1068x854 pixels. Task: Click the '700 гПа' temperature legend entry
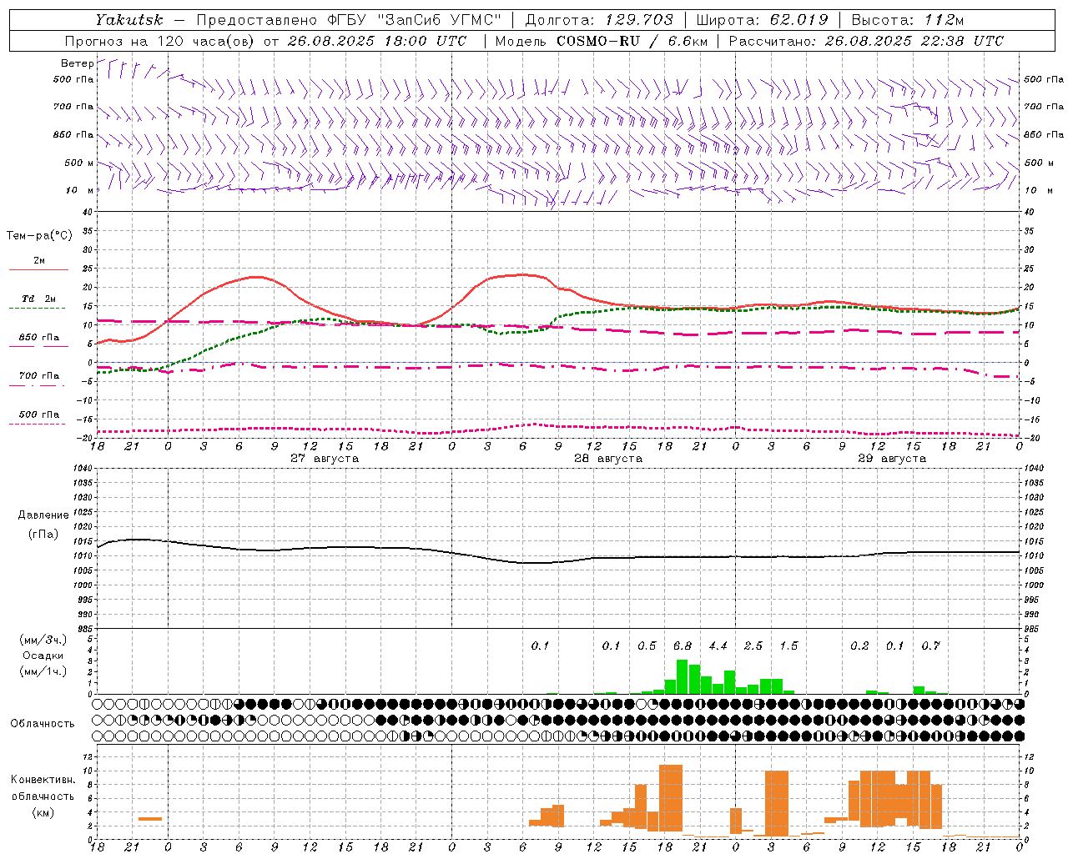pos(39,376)
